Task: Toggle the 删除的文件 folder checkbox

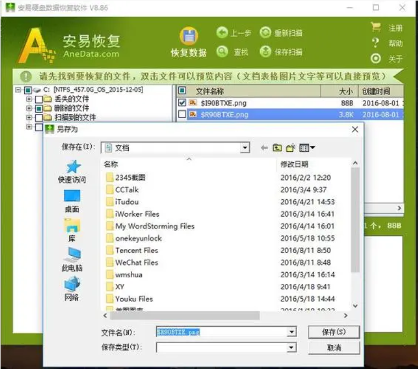Action: coord(38,108)
